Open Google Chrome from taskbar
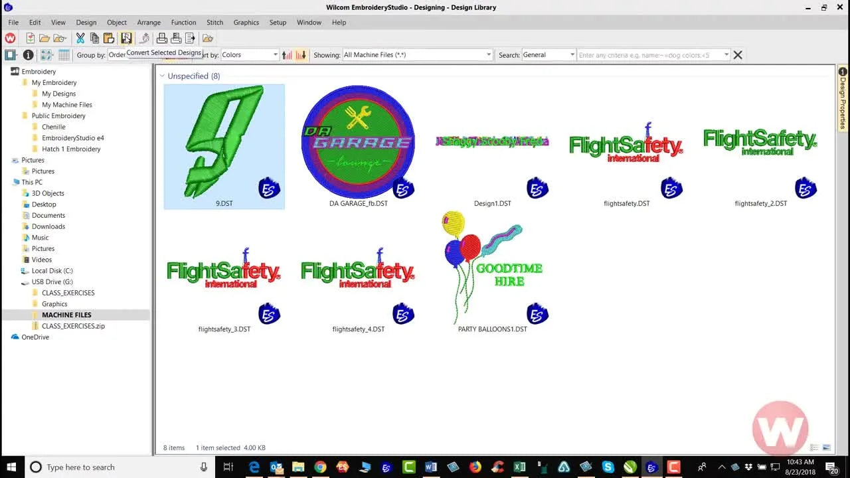 [320, 467]
